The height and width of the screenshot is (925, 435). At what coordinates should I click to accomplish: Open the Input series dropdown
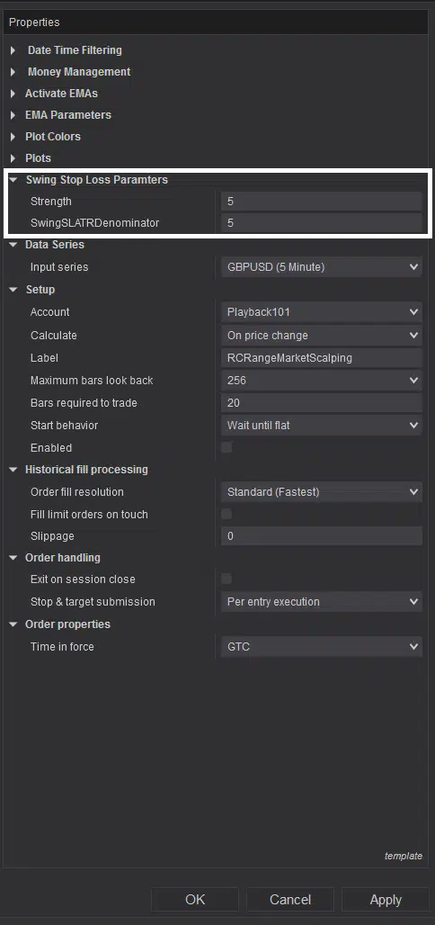tap(321, 267)
